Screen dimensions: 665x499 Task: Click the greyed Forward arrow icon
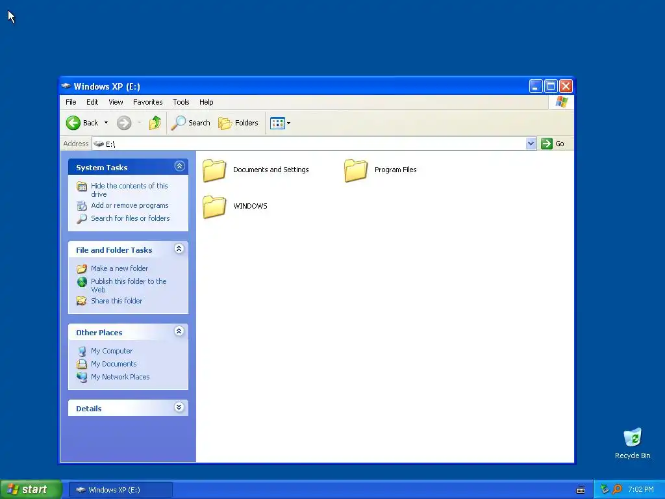pyautogui.click(x=124, y=123)
